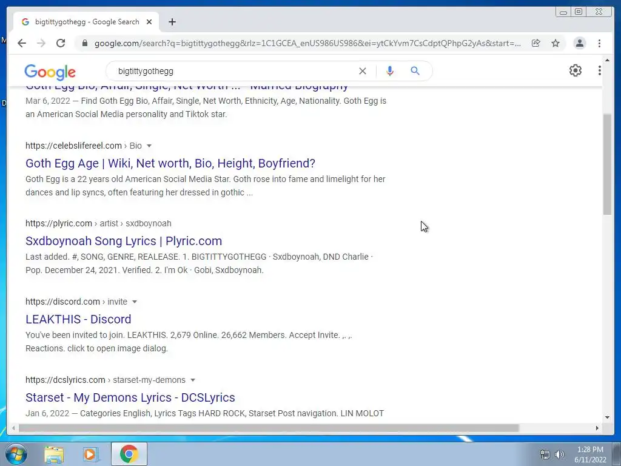
Task: Click the address bar URL
Action: (307, 43)
